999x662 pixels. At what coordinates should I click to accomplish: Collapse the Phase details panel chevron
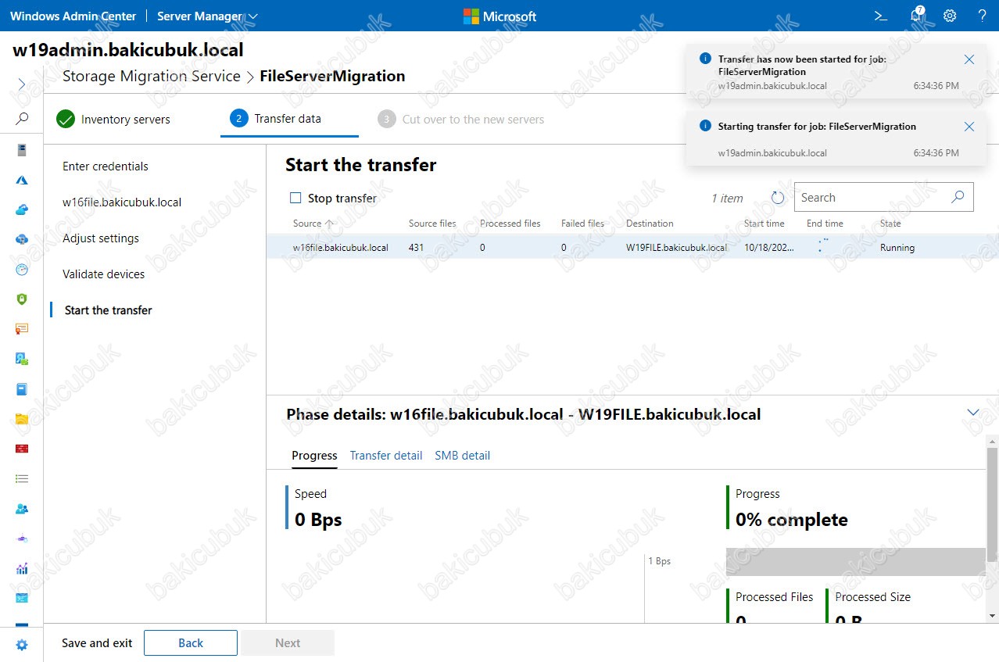coord(973,413)
